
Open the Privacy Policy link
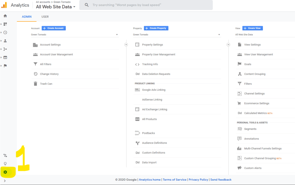tap(198, 180)
